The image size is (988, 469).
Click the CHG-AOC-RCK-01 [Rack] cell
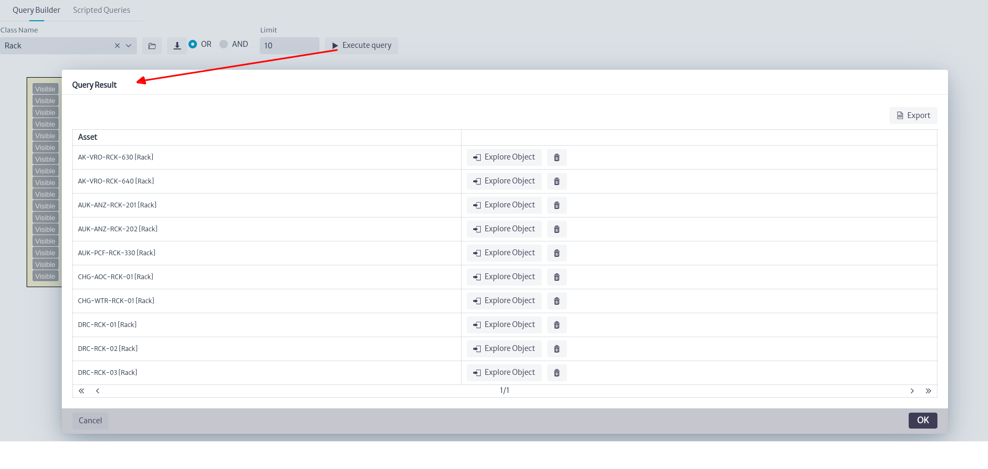point(267,277)
